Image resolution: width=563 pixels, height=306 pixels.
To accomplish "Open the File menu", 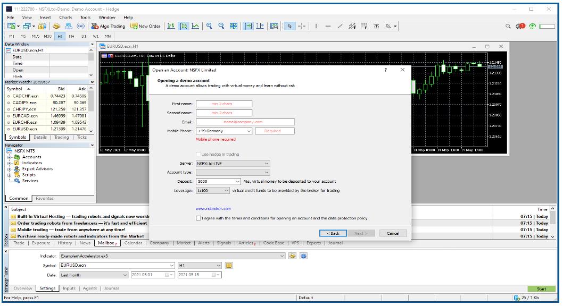I will point(11,17).
